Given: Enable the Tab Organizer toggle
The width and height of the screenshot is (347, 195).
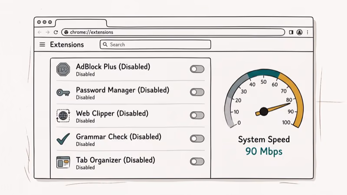Looking at the screenshot, I should [197, 161].
